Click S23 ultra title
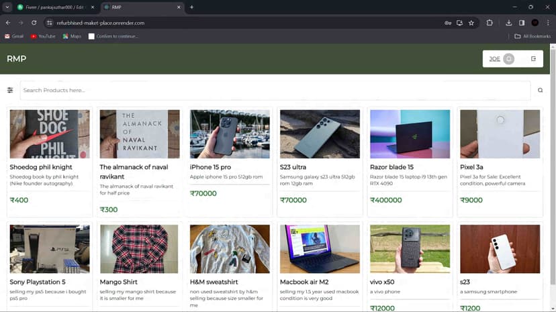This screenshot has width=556, height=312. pos(293,167)
